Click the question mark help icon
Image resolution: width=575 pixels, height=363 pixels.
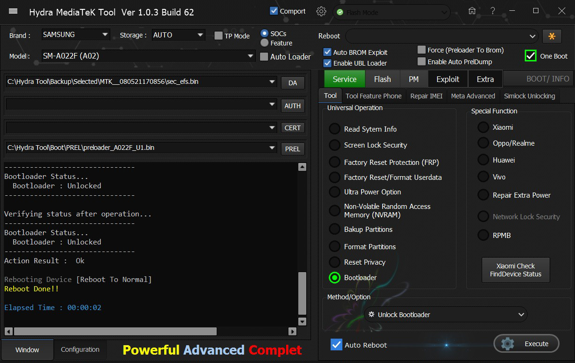pos(492,11)
